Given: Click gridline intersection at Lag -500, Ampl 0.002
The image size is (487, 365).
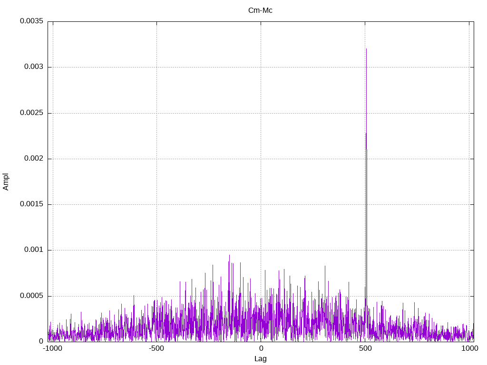Looking at the screenshot, I should click(157, 159).
